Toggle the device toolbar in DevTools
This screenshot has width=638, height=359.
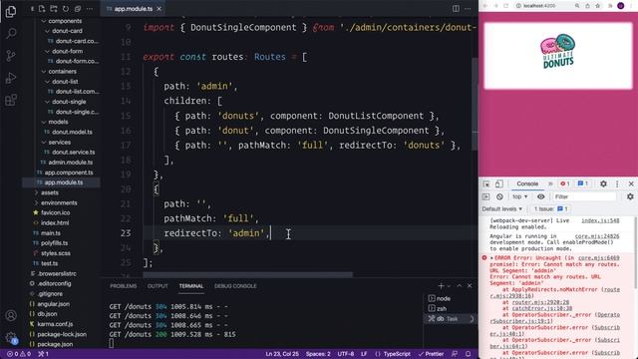click(x=498, y=183)
